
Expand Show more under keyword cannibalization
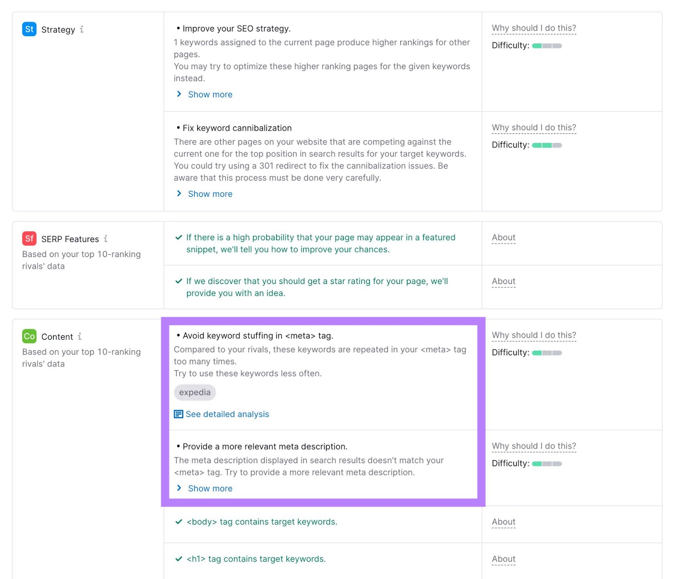[210, 194]
